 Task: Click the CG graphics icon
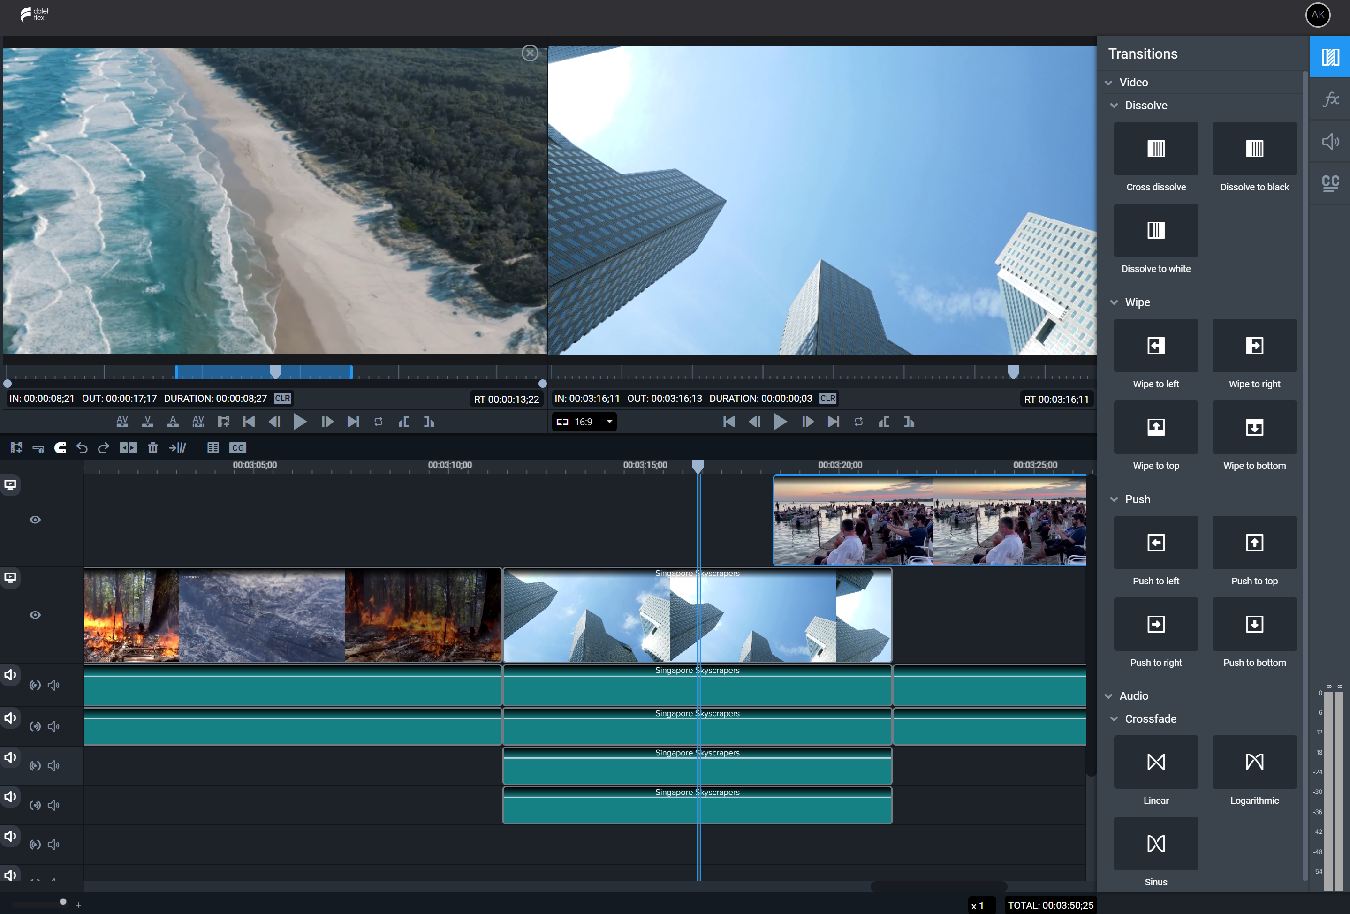pos(237,448)
